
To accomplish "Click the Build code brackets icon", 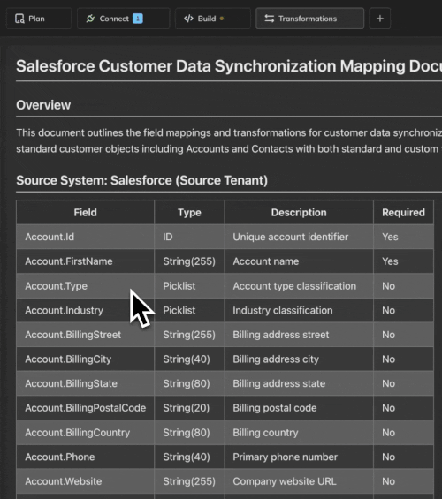I will 188,19.
